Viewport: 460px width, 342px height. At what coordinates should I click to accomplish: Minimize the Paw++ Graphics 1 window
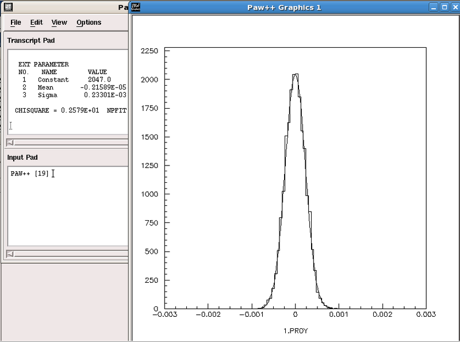pyautogui.click(x=433, y=7)
